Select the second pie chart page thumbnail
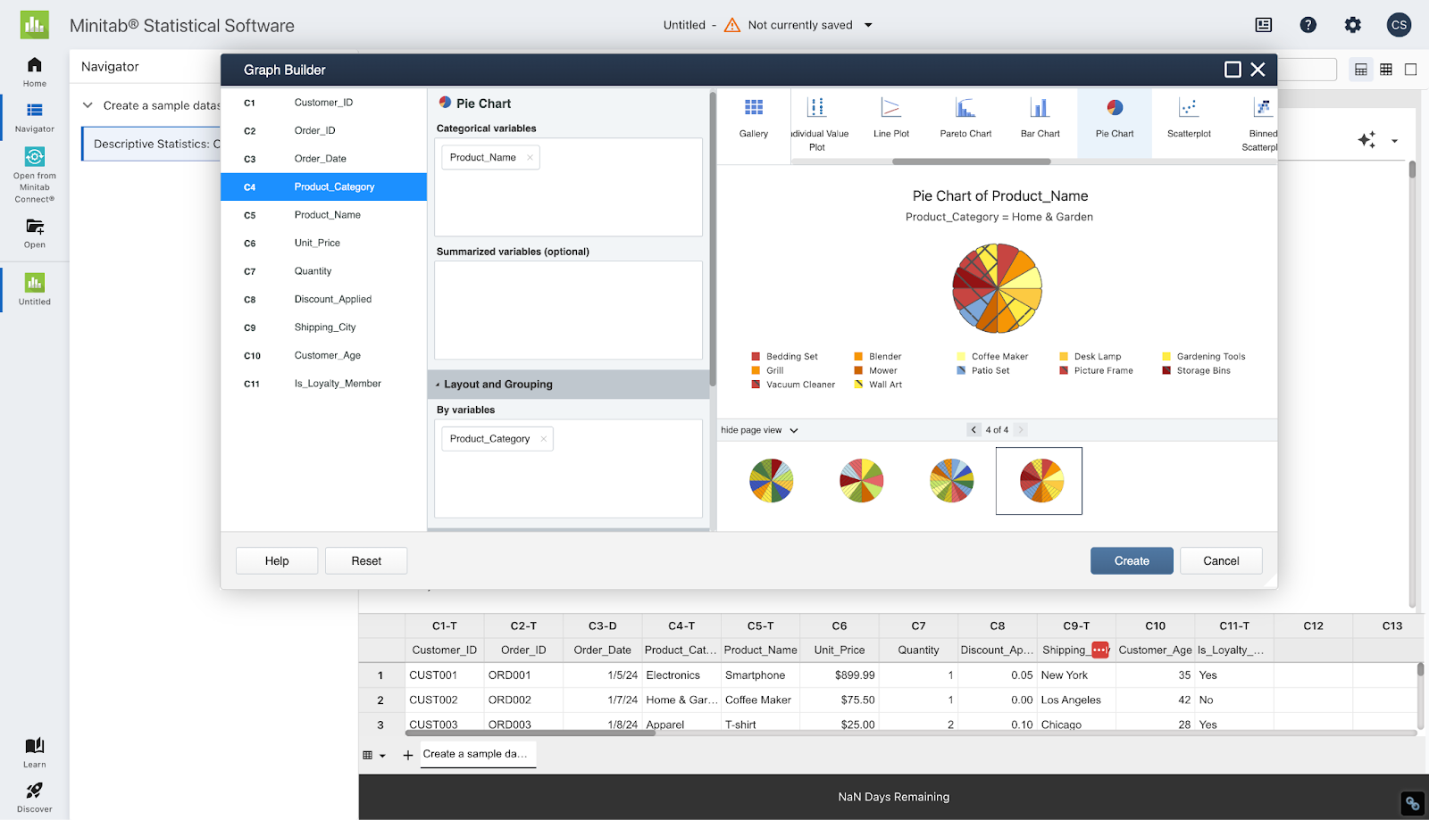1429x820 pixels. tap(860, 480)
